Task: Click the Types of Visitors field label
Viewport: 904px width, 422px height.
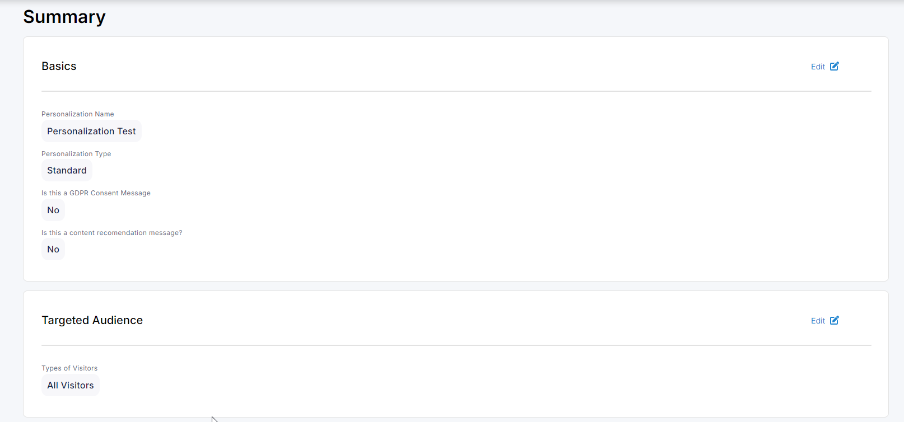Action: (69, 368)
